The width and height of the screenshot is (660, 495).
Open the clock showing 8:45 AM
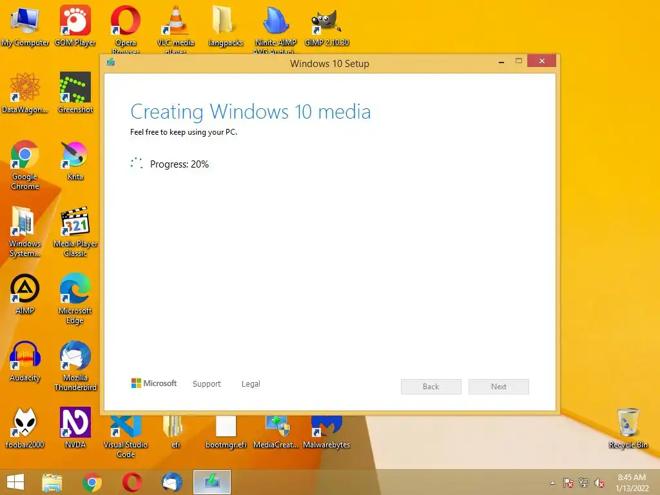632,482
